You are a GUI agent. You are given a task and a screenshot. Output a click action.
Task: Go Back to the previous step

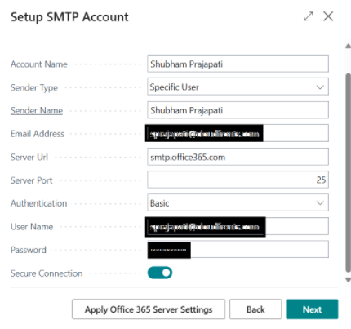point(255,309)
